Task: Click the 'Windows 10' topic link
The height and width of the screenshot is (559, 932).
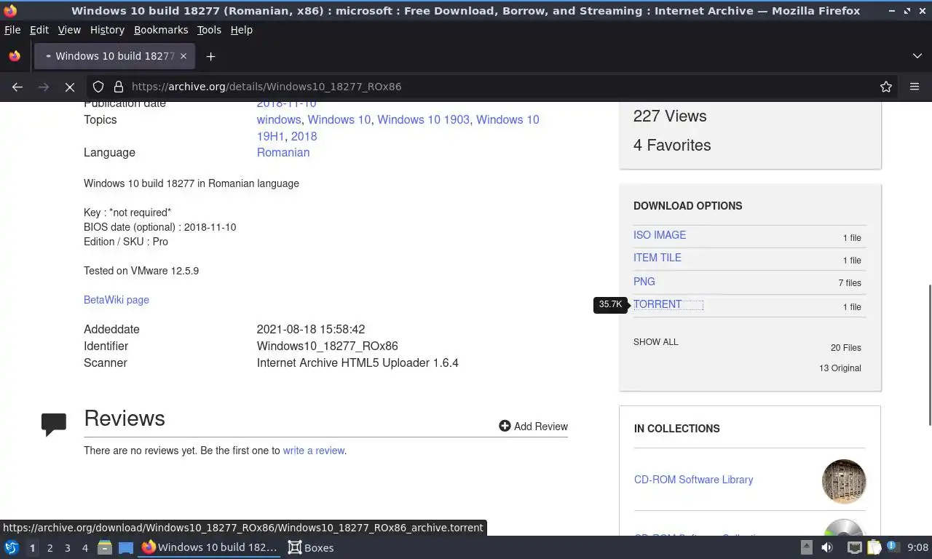Action: pyautogui.click(x=339, y=119)
